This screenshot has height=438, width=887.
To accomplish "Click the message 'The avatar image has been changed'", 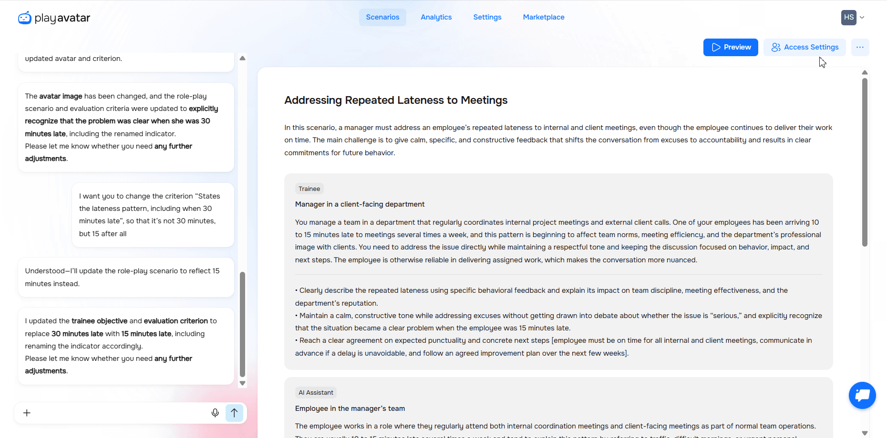I will pos(126,127).
